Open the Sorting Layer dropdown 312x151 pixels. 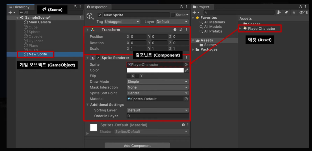158,110
